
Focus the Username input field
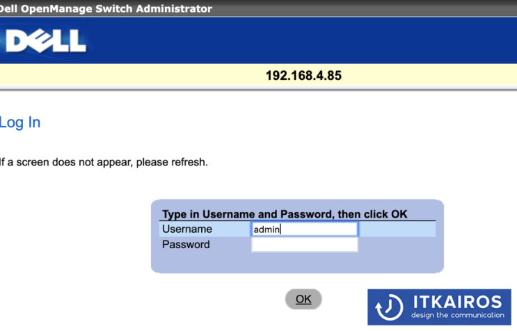pos(304,229)
